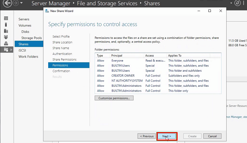Open Disks in the sidebar
247x143 pixels.
pos(25,32)
